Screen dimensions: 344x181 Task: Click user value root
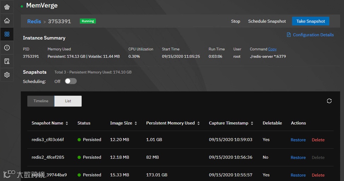[237, 57]
